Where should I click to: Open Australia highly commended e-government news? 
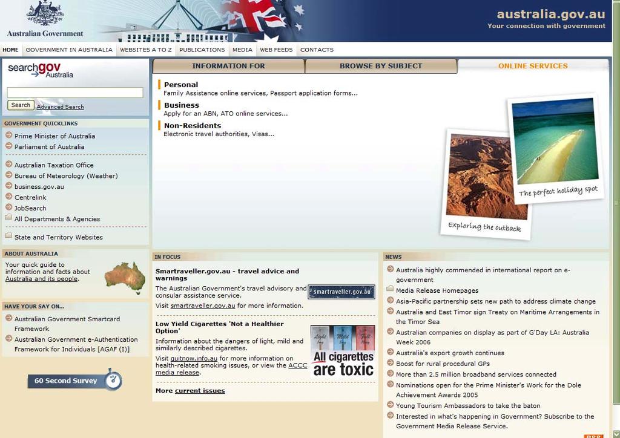483,275
